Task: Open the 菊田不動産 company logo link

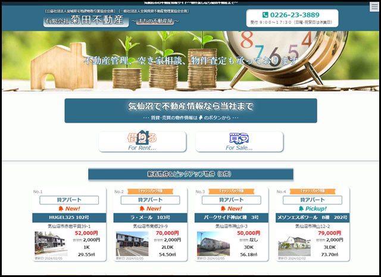Action: [x=86, y=20]
